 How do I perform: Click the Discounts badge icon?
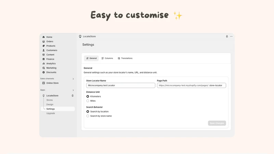pyautogui.click(x=43, y=72)
